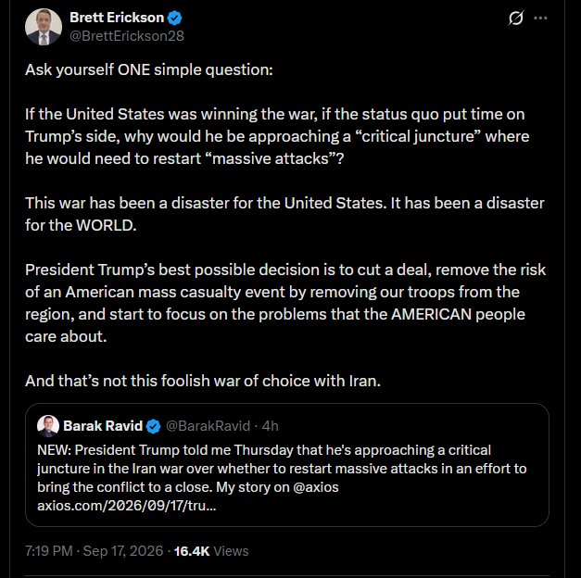Click the @BarakRavid handle

pos(208,426)
